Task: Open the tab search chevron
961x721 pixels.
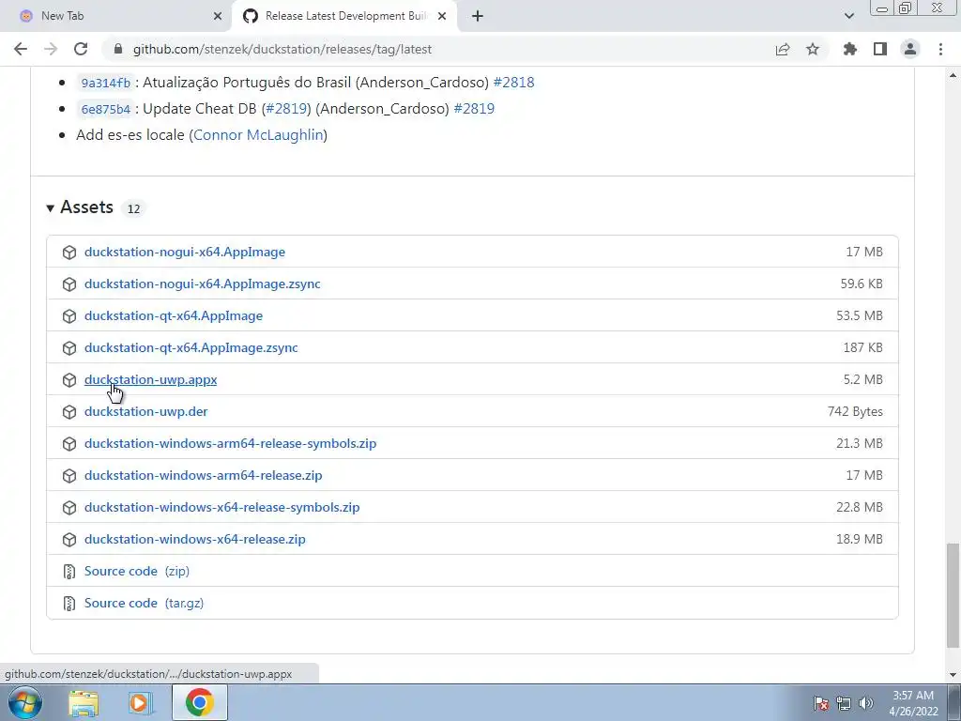Action: [848, 16]
